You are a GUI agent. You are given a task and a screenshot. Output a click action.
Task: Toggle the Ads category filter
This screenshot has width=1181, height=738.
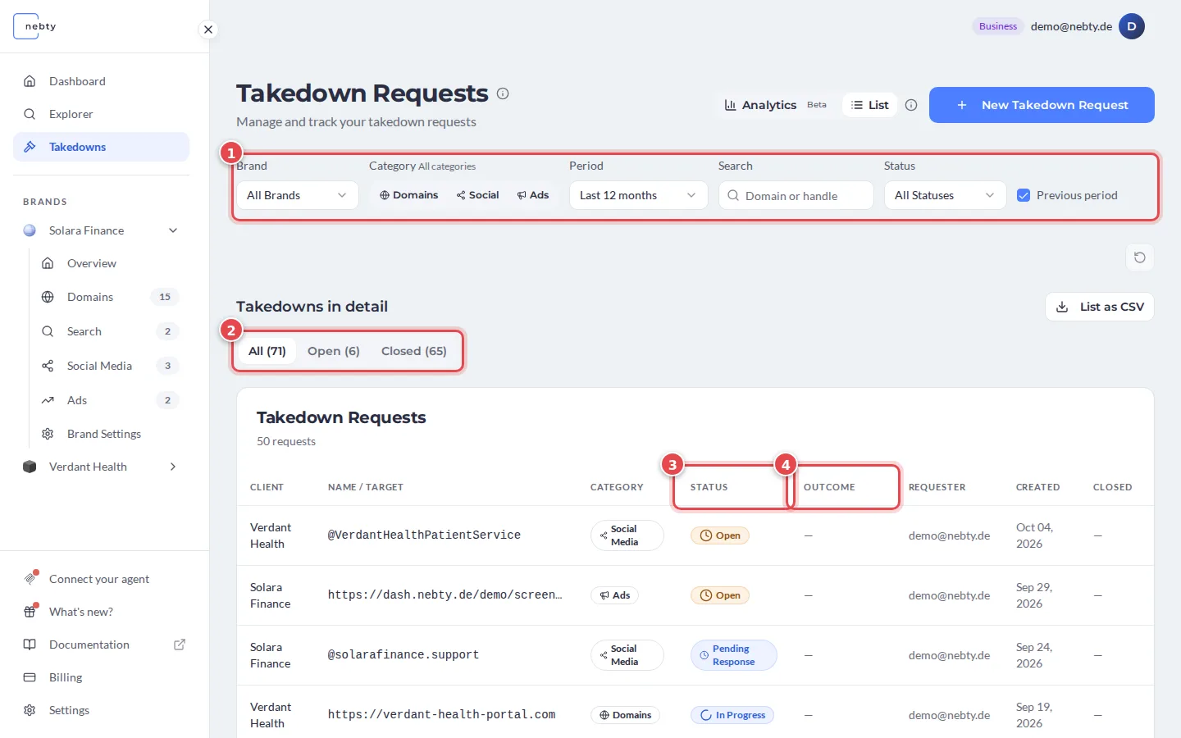tap(533, 195)
